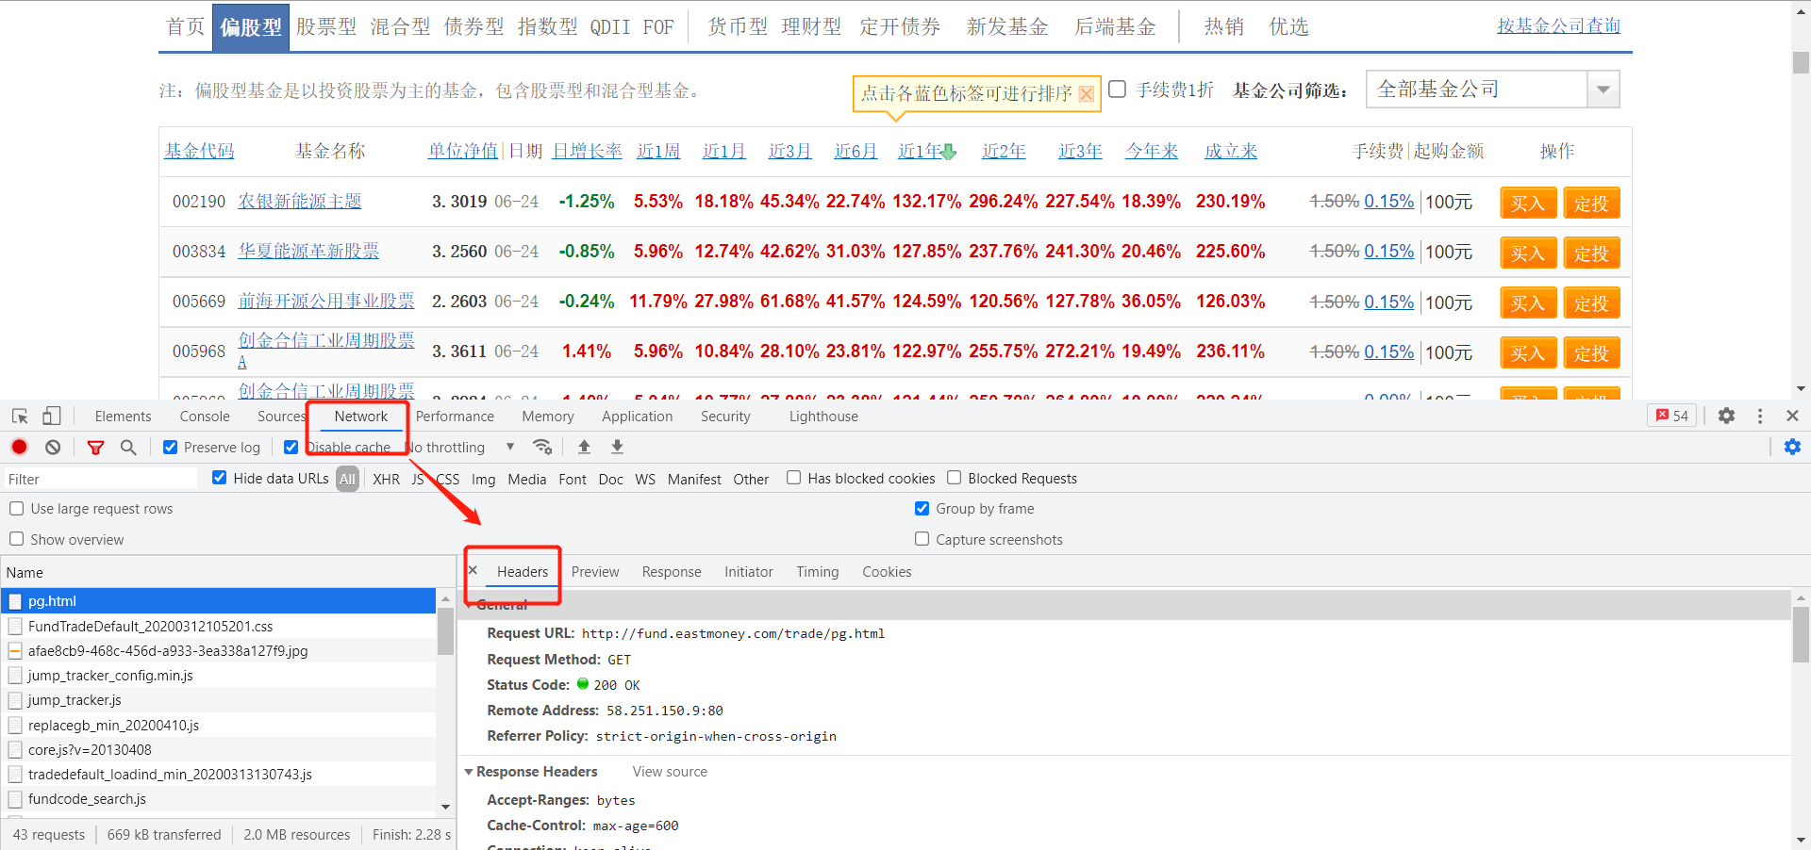Filter requests by XHR type

(x=386, y=479)
